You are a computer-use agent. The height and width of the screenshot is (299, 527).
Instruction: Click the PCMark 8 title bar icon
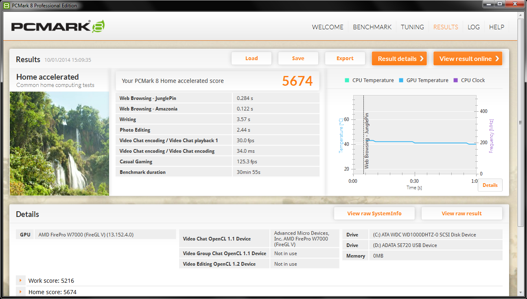coord(6,6)
